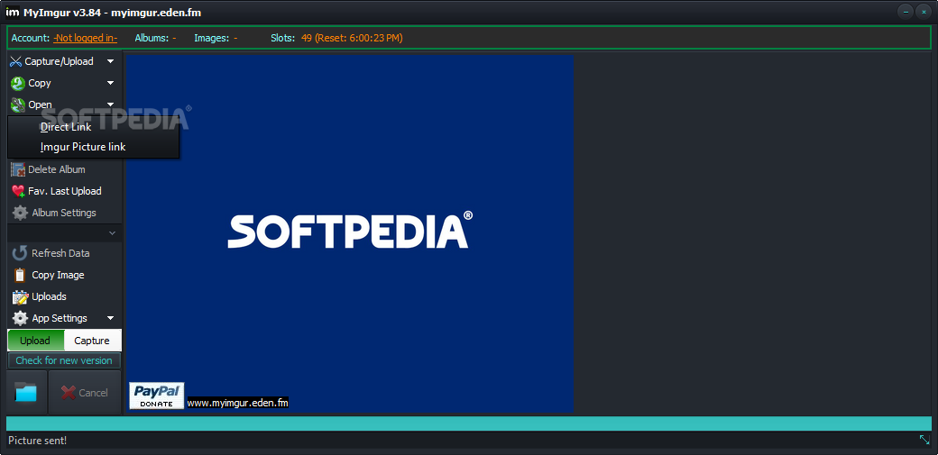Click the teal upload progress bar
938x455 pixels.
pos(469,423)
